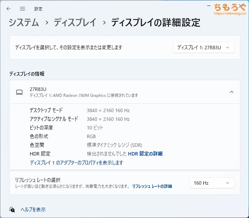Open the ディスプレイ 1: 27R83U dropdown
Screen dimensions: 249x218
coord(204,48)
